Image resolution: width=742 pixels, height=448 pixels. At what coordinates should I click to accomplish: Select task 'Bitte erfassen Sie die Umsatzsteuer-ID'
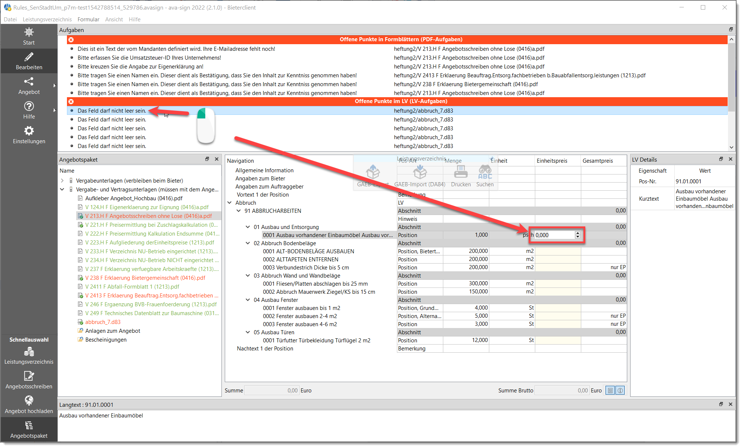(149, 58)
